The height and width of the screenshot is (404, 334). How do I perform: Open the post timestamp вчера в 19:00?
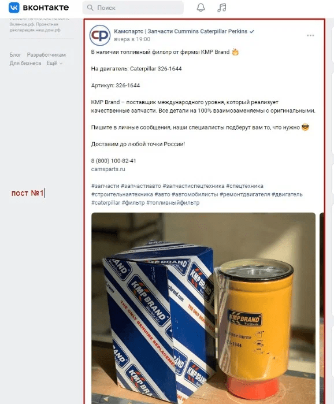[132, 39]
